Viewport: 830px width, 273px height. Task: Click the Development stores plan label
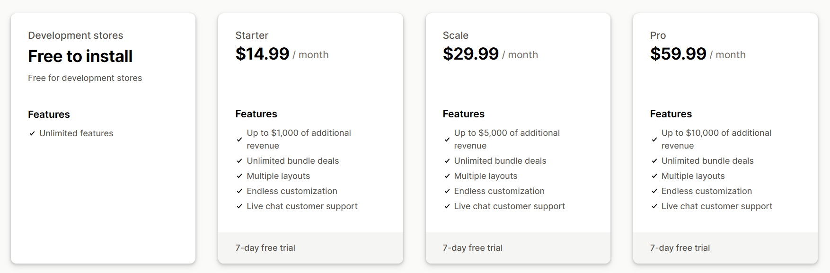coord(76,35)
